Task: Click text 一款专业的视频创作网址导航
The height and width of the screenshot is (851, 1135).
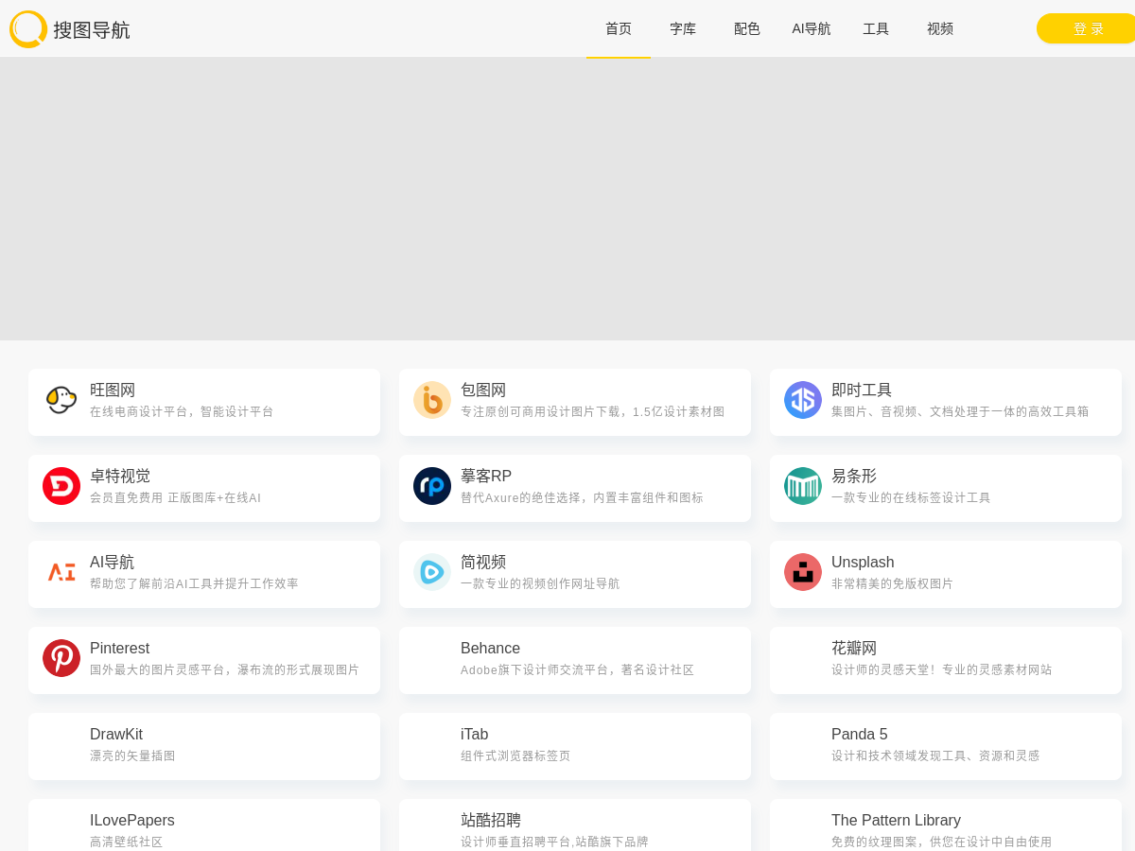Action: [x=540, y=584]
